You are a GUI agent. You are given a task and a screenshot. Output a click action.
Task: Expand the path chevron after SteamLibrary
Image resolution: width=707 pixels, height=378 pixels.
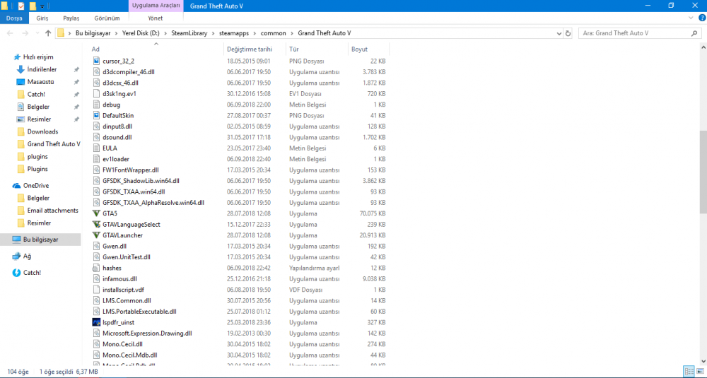[x=214, y=33]
